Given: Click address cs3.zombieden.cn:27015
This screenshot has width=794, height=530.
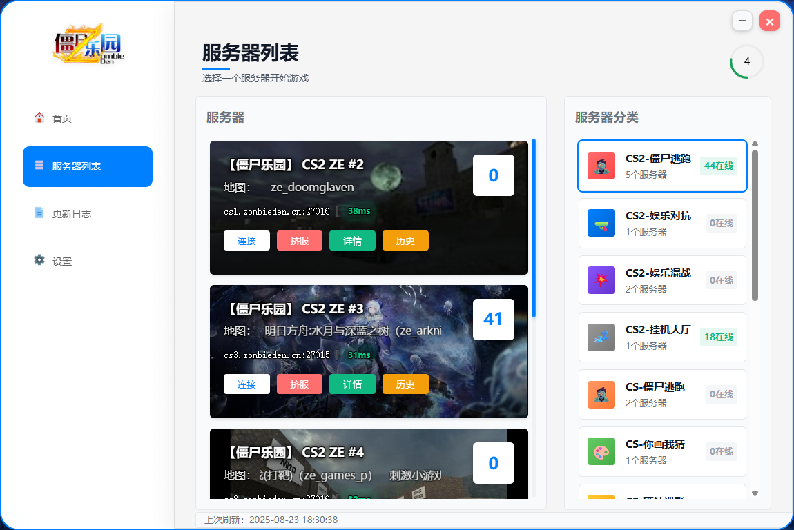Looking at the screenshot, I should [276, 355].
